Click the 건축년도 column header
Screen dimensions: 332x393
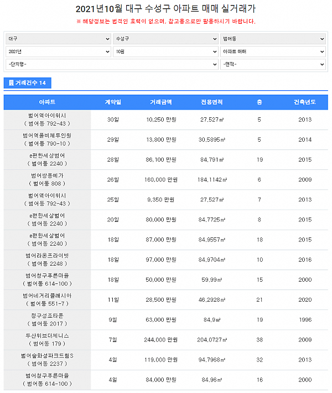[305, 102]
